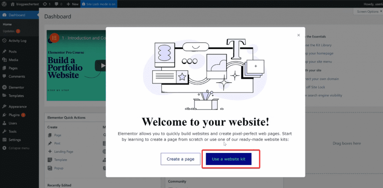Viewport: 383px width, 188px height.
Task: Open Activity Log in the sidebar
Action: pyautogui.click(x=17, y=41)
